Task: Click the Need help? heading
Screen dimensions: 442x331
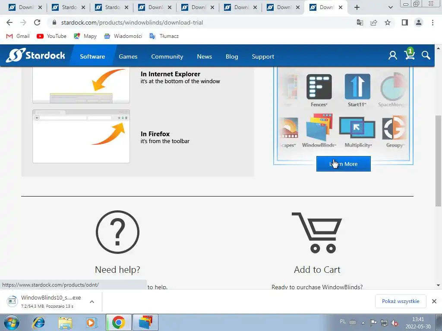Action: click(x=117, y=270)
